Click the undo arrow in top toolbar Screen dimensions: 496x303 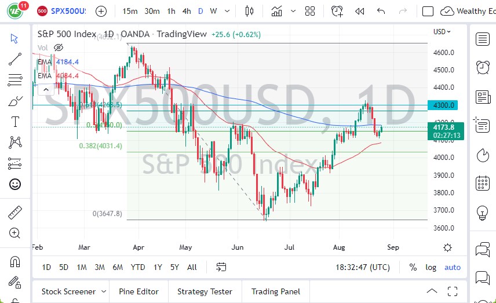pos(381,11)
